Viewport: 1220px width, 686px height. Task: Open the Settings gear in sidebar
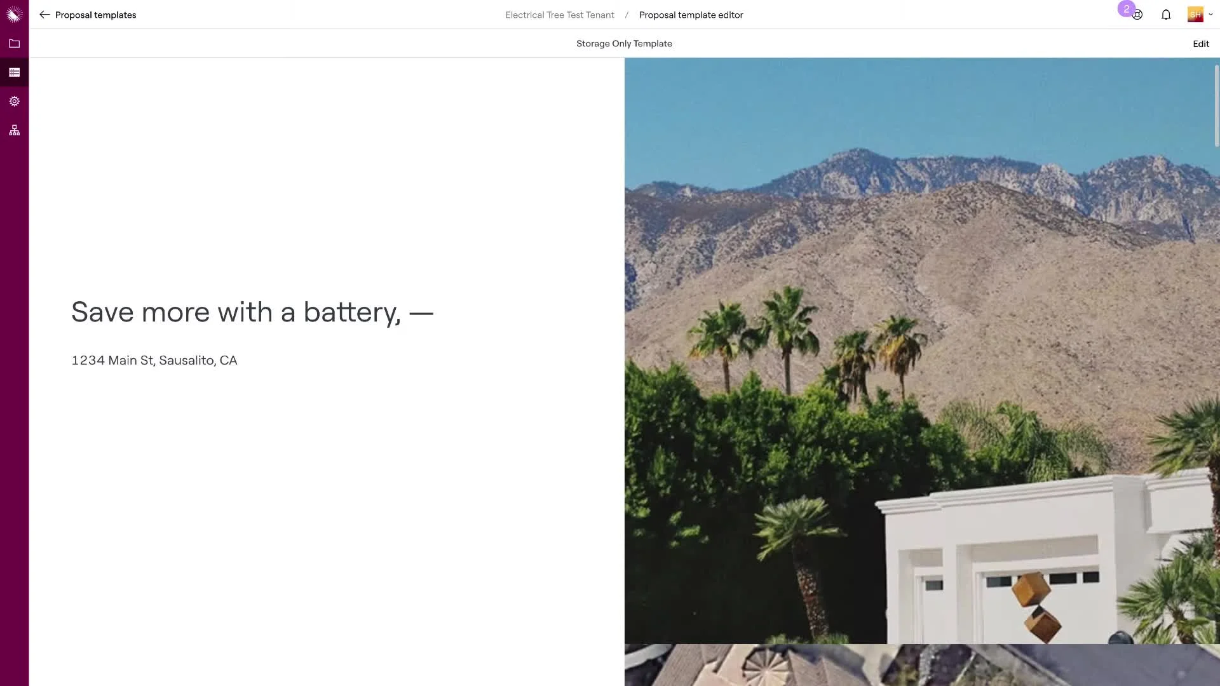coord(14,101)
